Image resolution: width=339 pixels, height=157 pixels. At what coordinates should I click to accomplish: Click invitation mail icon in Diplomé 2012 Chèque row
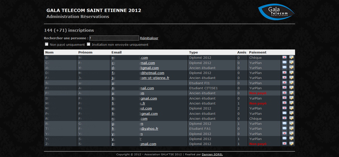(x=284, y=57)
